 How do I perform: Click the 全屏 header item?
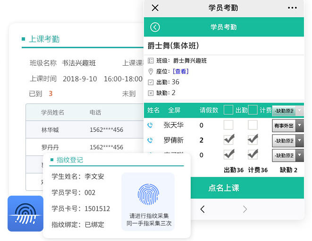[174, 110]
